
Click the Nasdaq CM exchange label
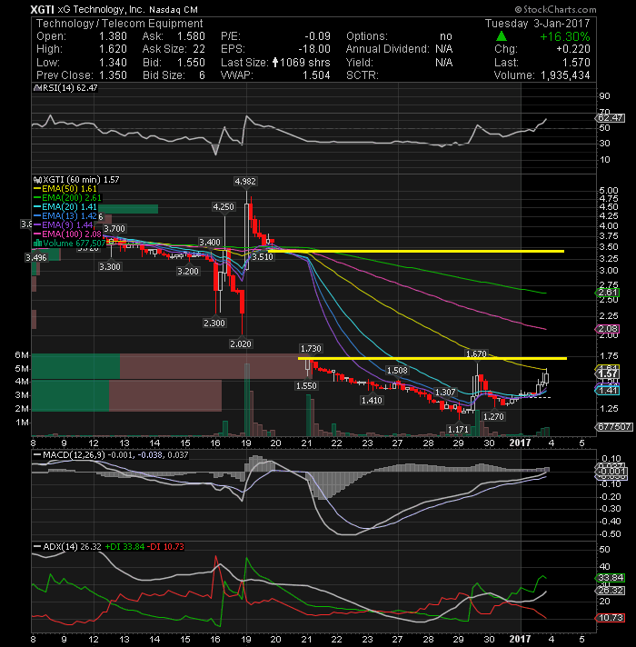coord(174,9)
